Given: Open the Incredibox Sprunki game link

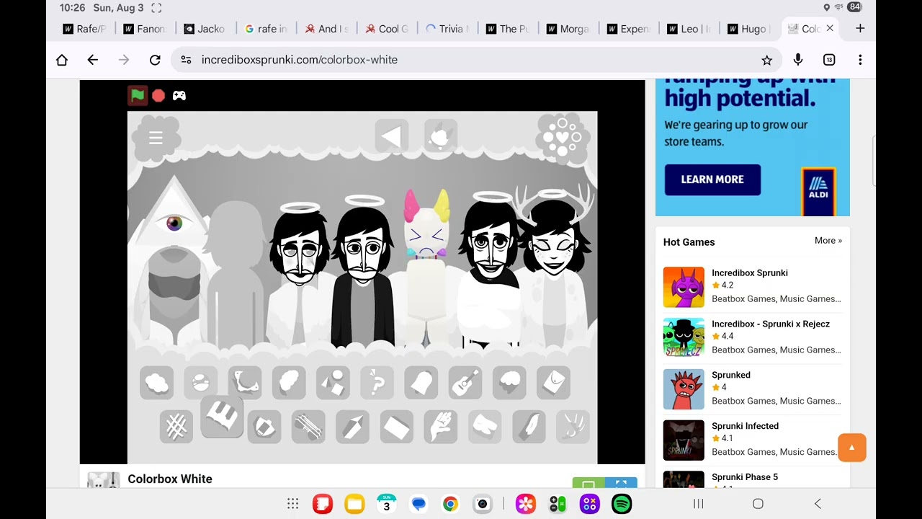Looking at the screenshot, I should pos(750,273).
